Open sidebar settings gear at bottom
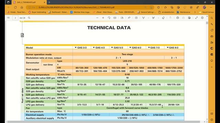This screenshot has height=123, width=220. [x=212, y=120]
